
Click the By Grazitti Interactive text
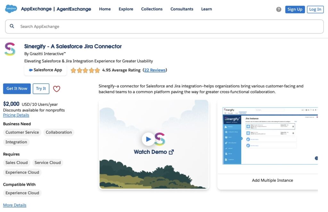coord(45,54)
